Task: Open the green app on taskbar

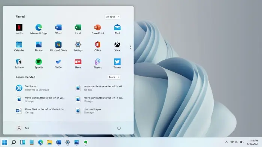Action: pos(86,143)
